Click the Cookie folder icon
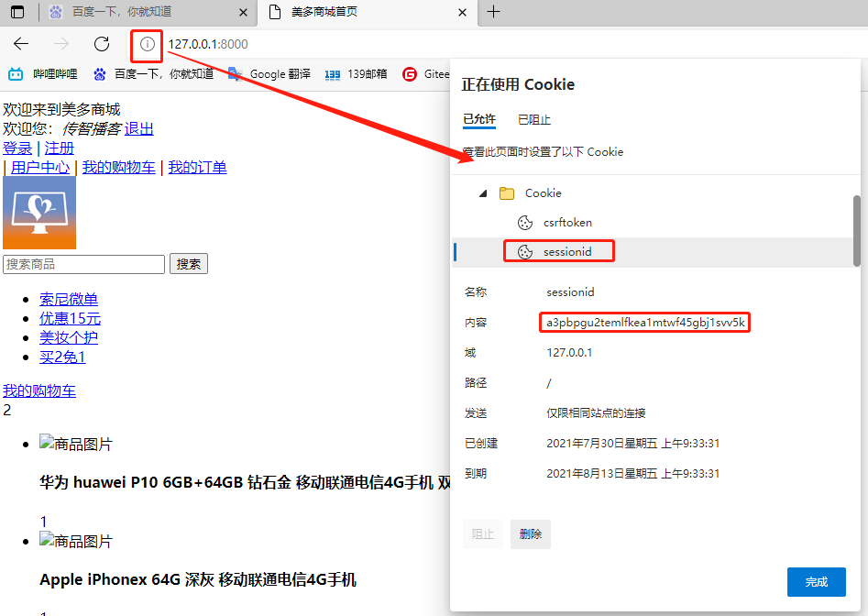Screen dimensions: 868x616 (x=507, y=193)
